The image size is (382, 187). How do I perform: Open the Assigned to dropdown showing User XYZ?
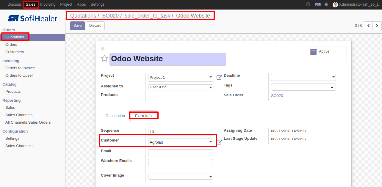coord(181,87)
